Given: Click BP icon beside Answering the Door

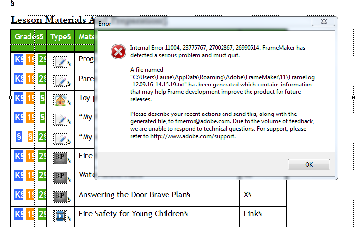Looking at the screenshot, I should pos(60,197).
